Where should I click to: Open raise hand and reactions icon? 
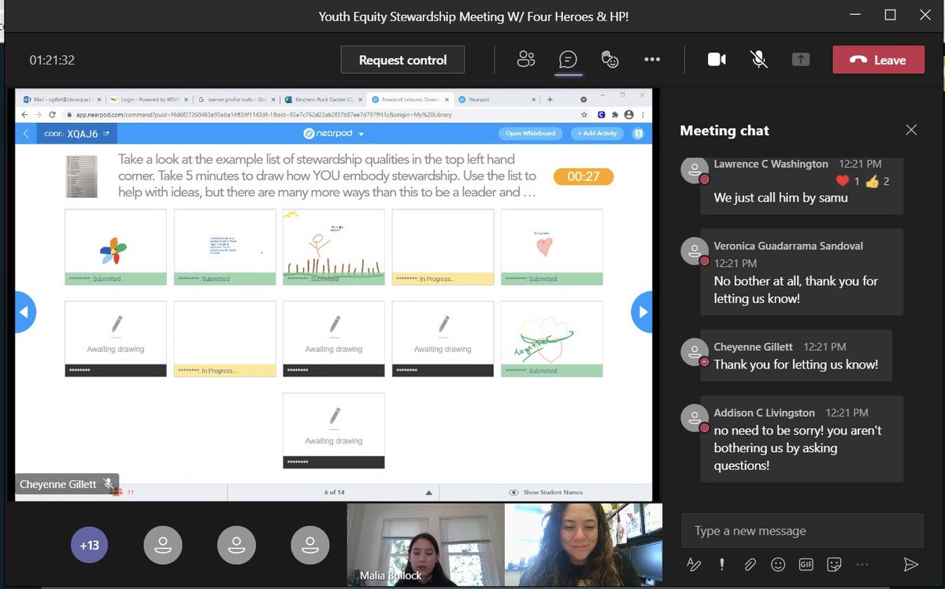[610, 60]
